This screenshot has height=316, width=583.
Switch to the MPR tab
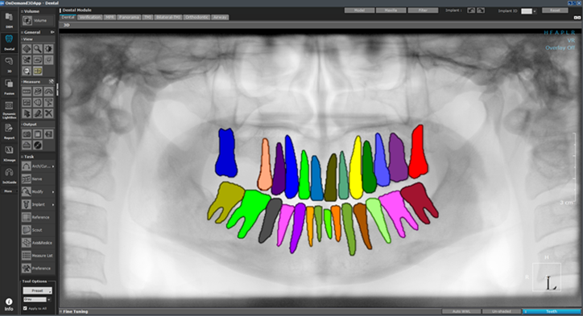[x=110, y=18]
